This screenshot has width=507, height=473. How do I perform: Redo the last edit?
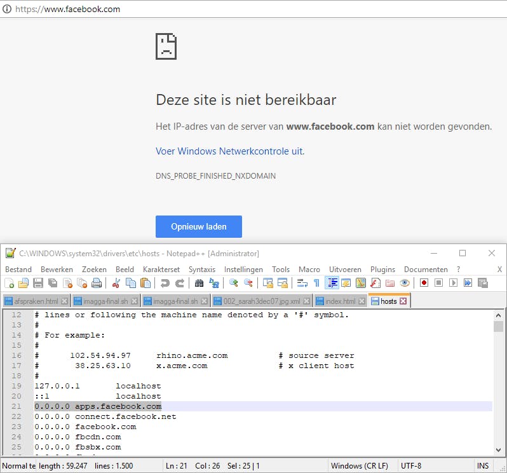(x=180, y=283)
